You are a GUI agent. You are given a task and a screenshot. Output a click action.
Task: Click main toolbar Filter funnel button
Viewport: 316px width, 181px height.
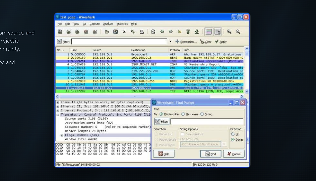point(63,42)
